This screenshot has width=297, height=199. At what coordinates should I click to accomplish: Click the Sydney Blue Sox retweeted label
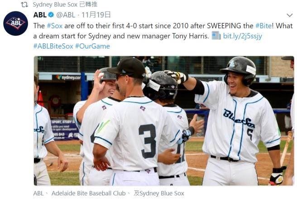(65, 5)
